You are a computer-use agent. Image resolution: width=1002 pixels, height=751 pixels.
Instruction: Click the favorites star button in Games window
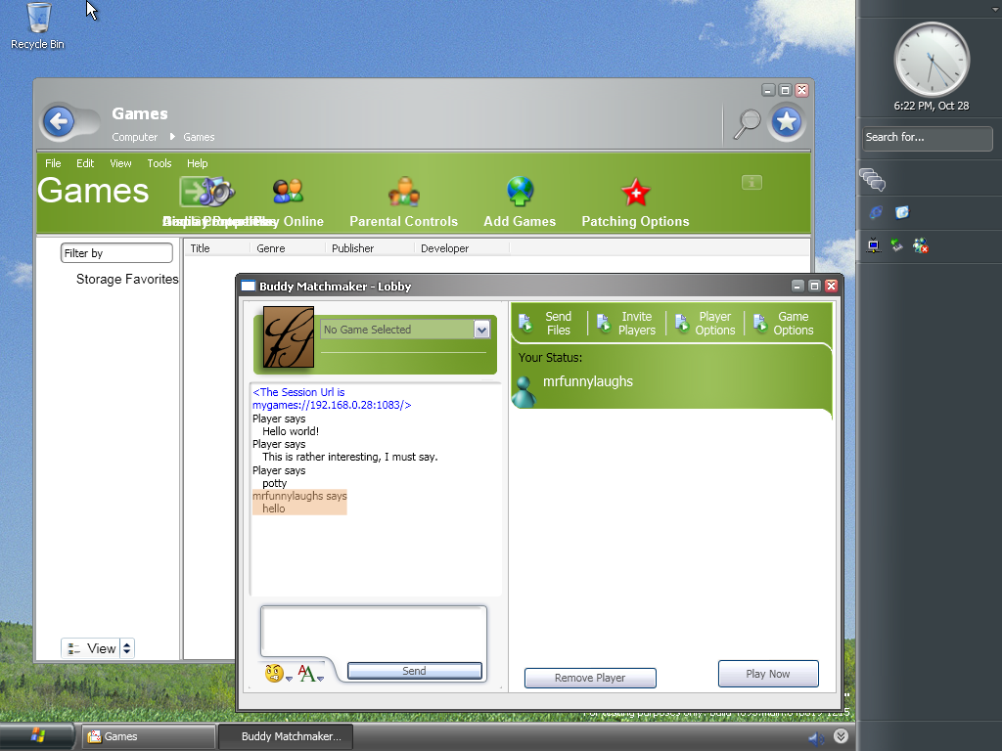(x=787, y=121)
